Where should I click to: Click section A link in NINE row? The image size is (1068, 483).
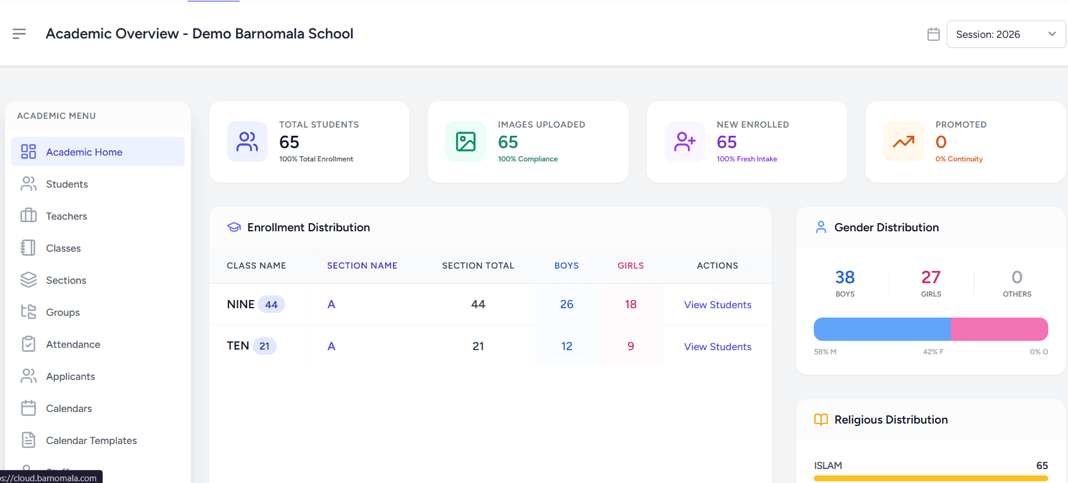point(331,304)
